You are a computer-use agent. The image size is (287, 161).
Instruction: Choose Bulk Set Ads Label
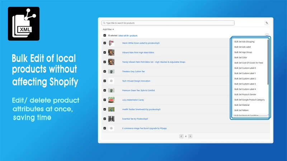coord(243,47)
